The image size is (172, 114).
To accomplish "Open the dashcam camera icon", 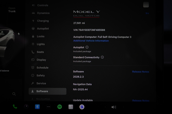I will point(26,107).
